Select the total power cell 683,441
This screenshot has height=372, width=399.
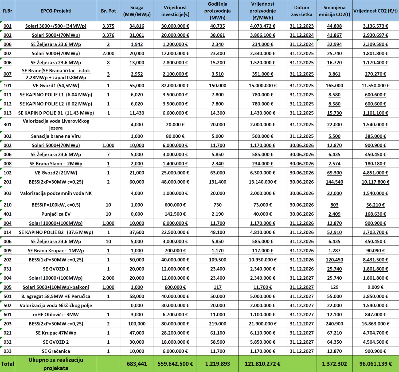[137, 364]
